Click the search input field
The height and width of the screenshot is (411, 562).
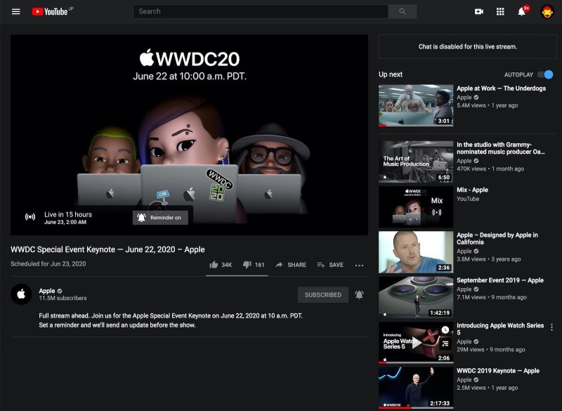(x=260, y=11)
